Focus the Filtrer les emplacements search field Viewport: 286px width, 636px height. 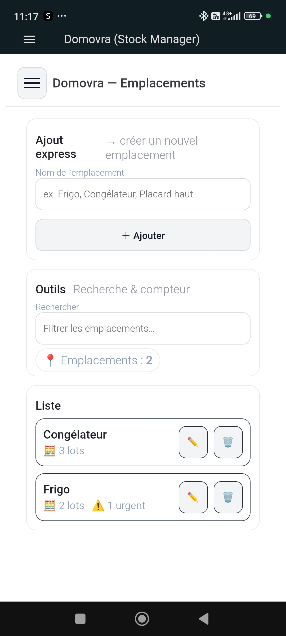coord(143,329)
